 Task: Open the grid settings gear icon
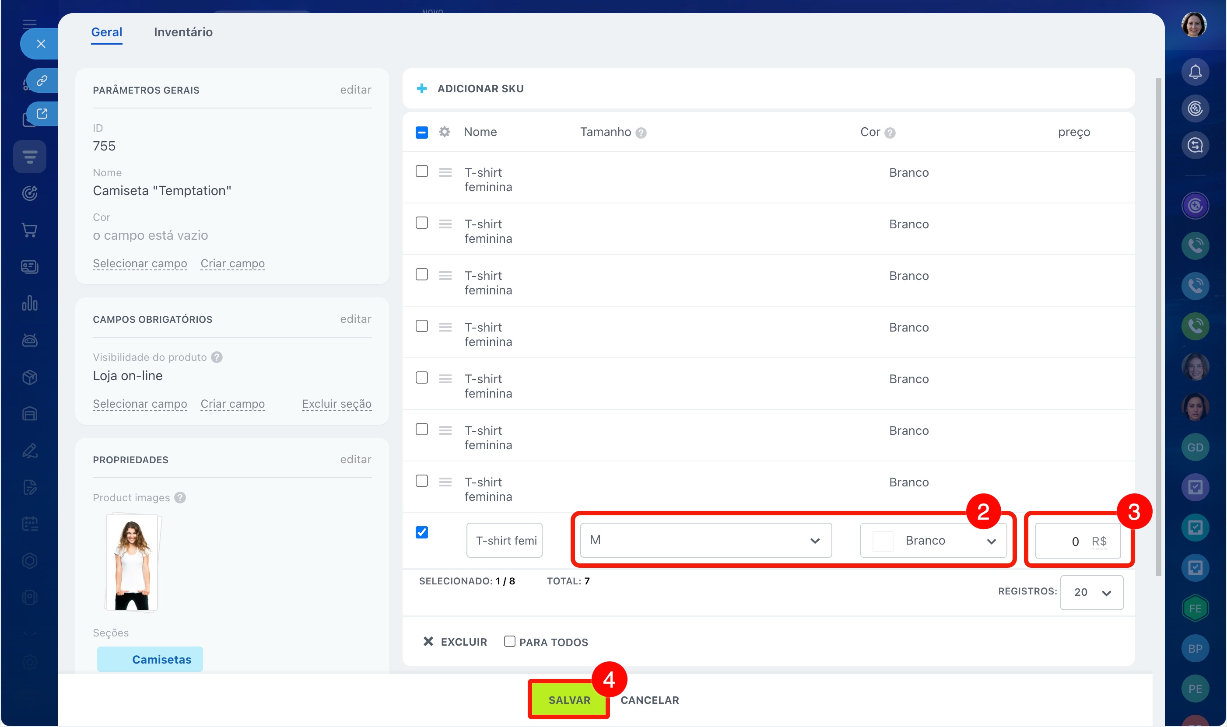point(444,132)
